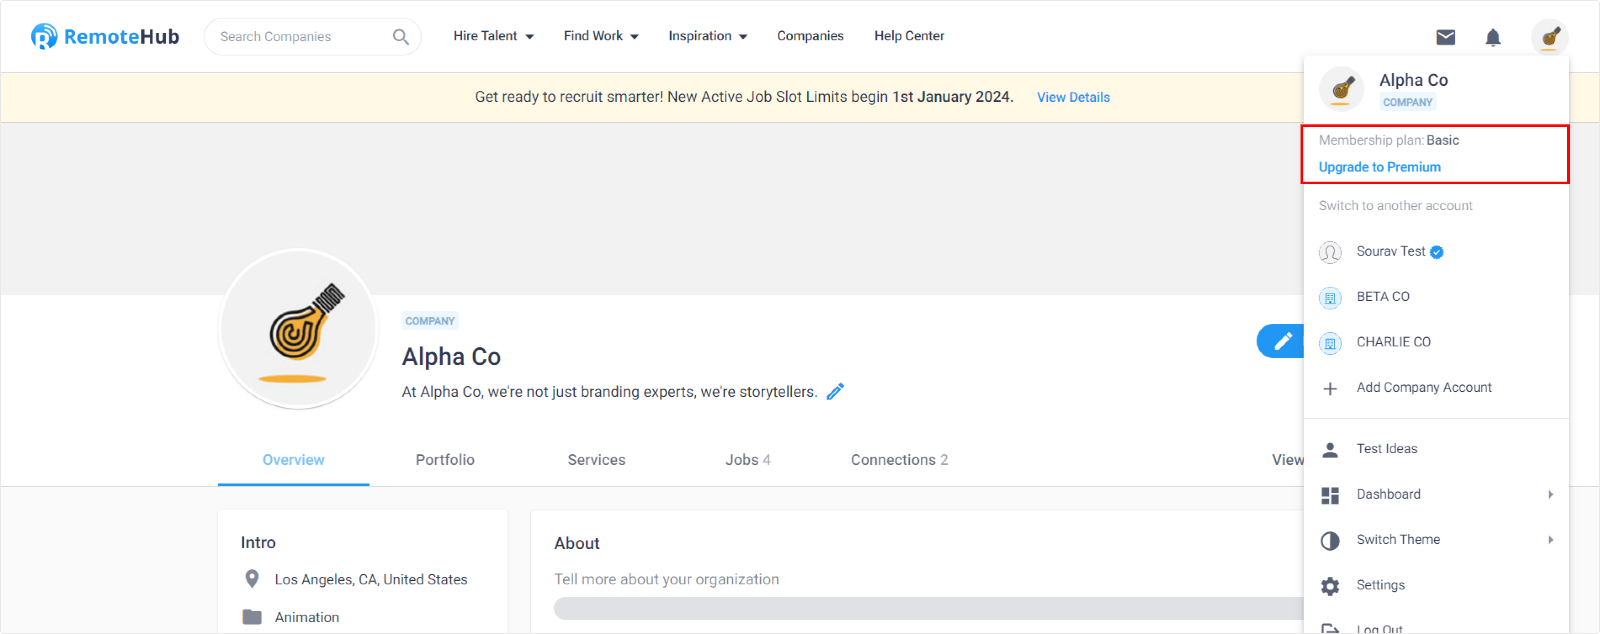The height and width of the screenshot is (634, 1600).
Task: Click the About section heading
Action: click(x=576, y=543)
